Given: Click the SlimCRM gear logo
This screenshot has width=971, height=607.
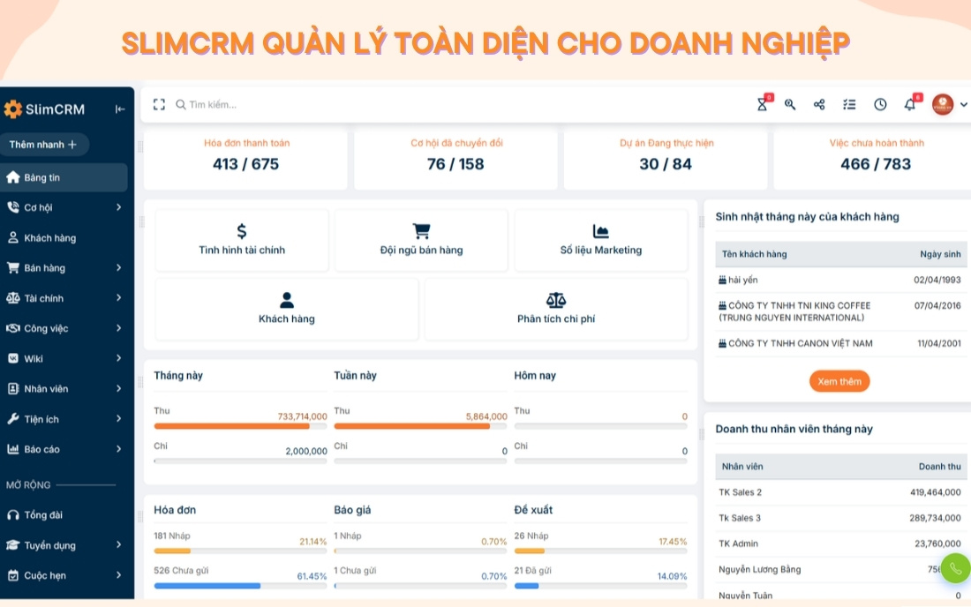Looking at the screenshot, I should [12, 109].
